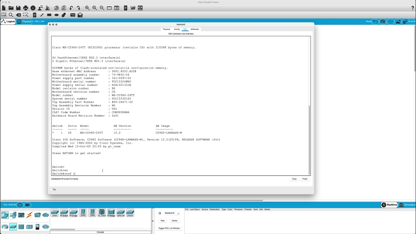Print using the printer icon
The width and height of the screenshot is (416, 234).
coord(26,8)
